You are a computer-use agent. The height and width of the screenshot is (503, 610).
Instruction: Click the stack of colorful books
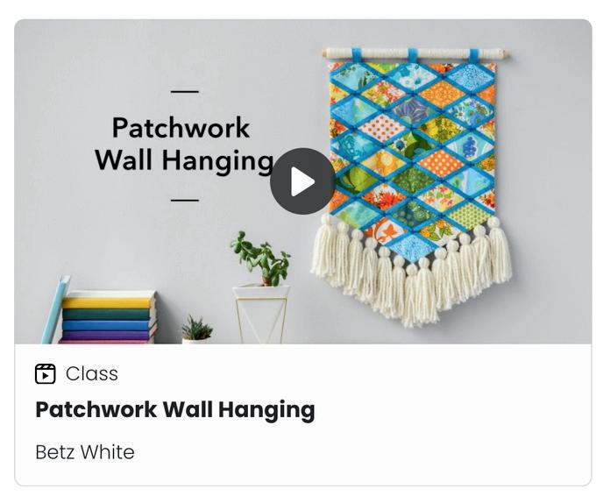[108, 317]
